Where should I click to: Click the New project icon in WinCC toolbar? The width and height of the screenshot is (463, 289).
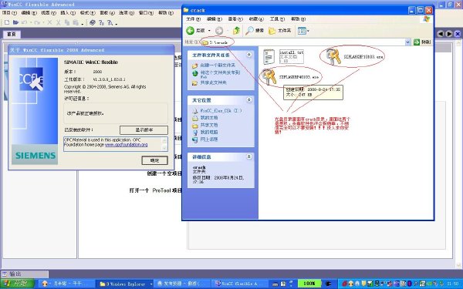(7, 22)
